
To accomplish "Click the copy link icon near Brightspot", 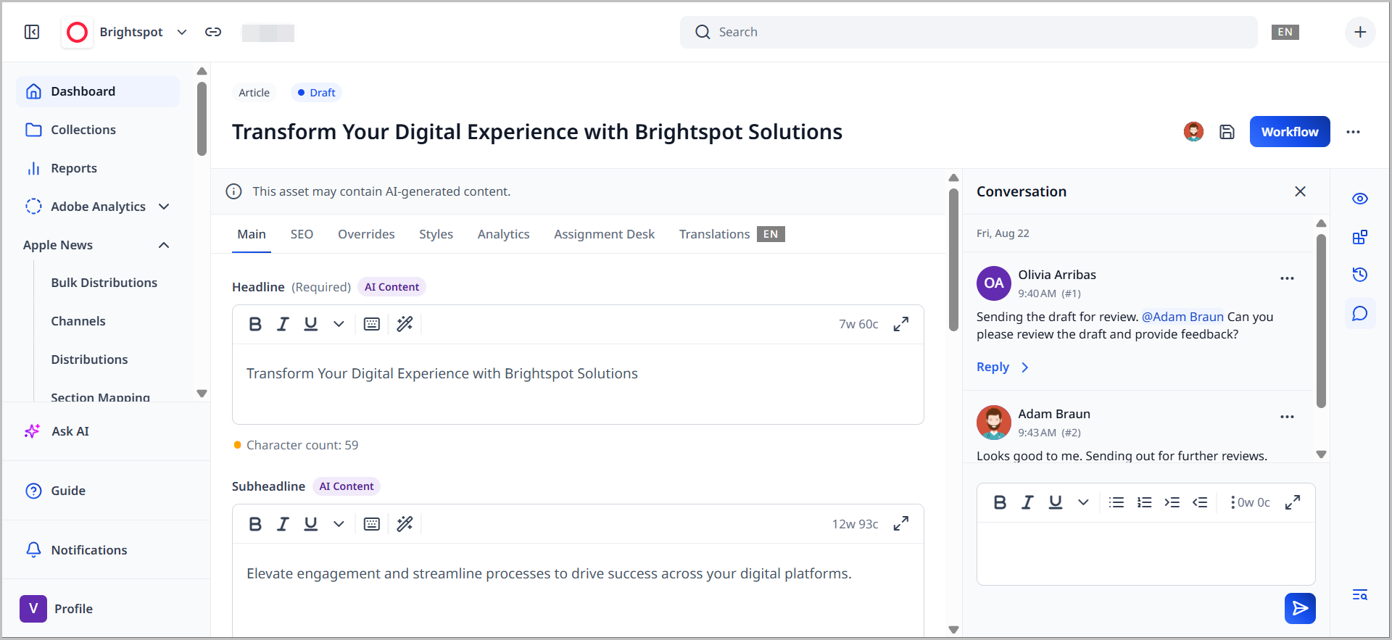I will (213, 32).
